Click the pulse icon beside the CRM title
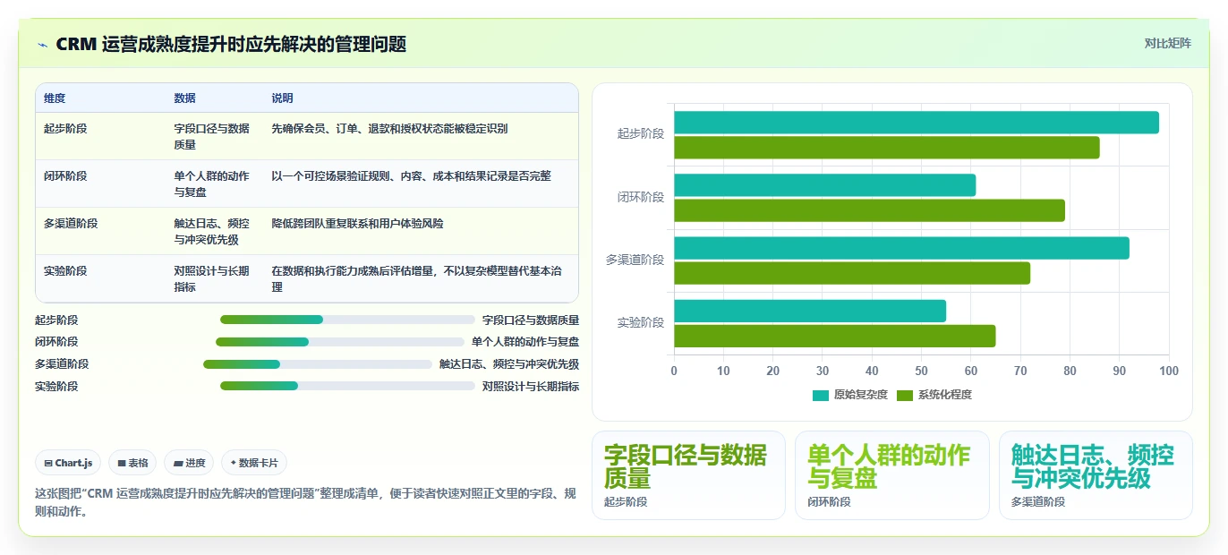The image size is (1228, 555). click(42, 45)
